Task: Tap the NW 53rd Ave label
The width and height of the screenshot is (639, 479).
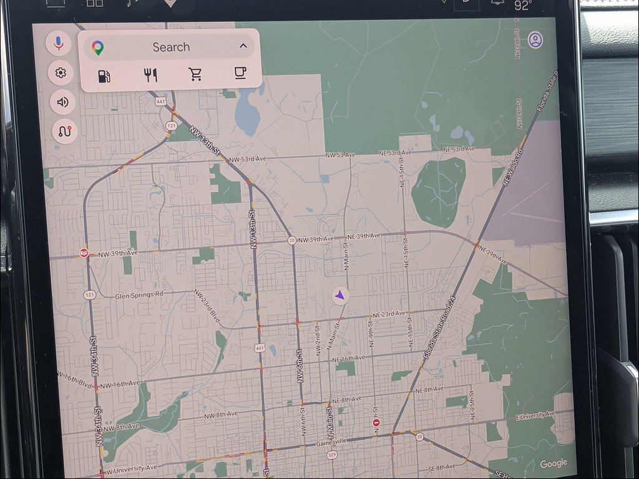Action: click(247, 159)
